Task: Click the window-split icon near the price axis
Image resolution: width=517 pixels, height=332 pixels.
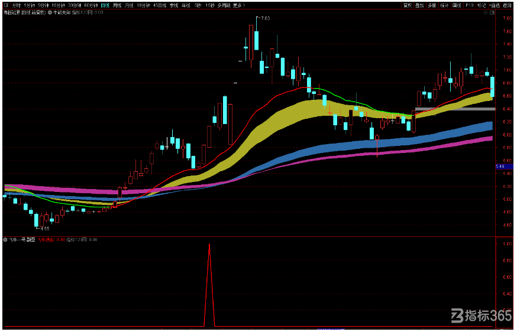Action: 492,12
